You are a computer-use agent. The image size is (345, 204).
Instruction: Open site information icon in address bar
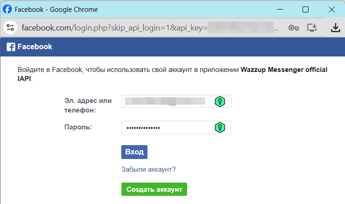[10, 28]
